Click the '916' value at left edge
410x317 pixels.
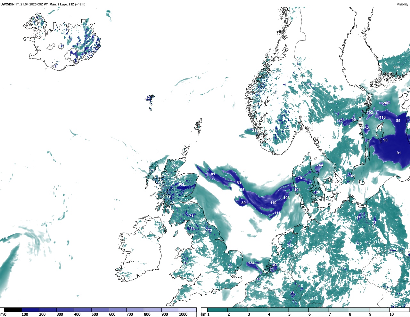[x=5, y=238]
